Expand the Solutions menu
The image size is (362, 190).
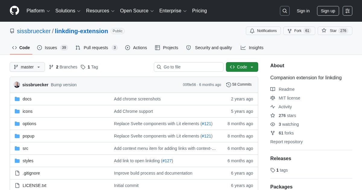(68, 11)
